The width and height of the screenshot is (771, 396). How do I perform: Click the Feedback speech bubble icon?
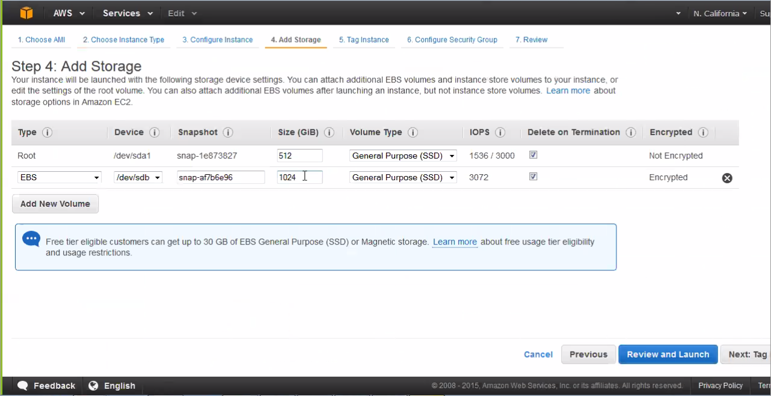coord(23,386)
